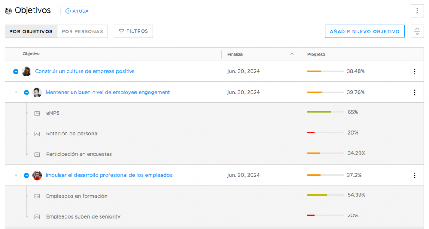This screenshot has height=229, width=429.
Task: Click the 65% value
Action: tap(353, 112)
